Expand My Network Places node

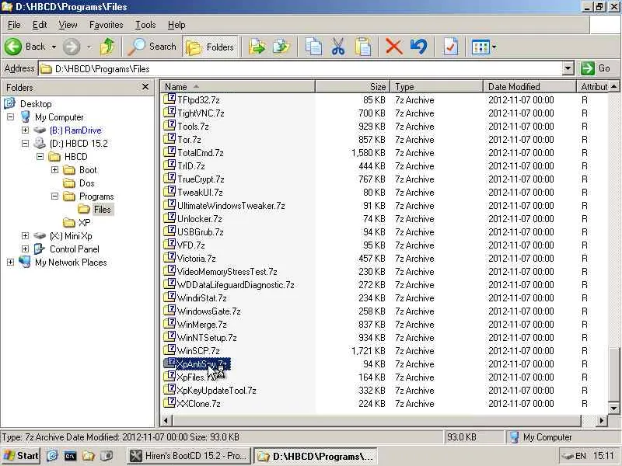pos(10,262)
